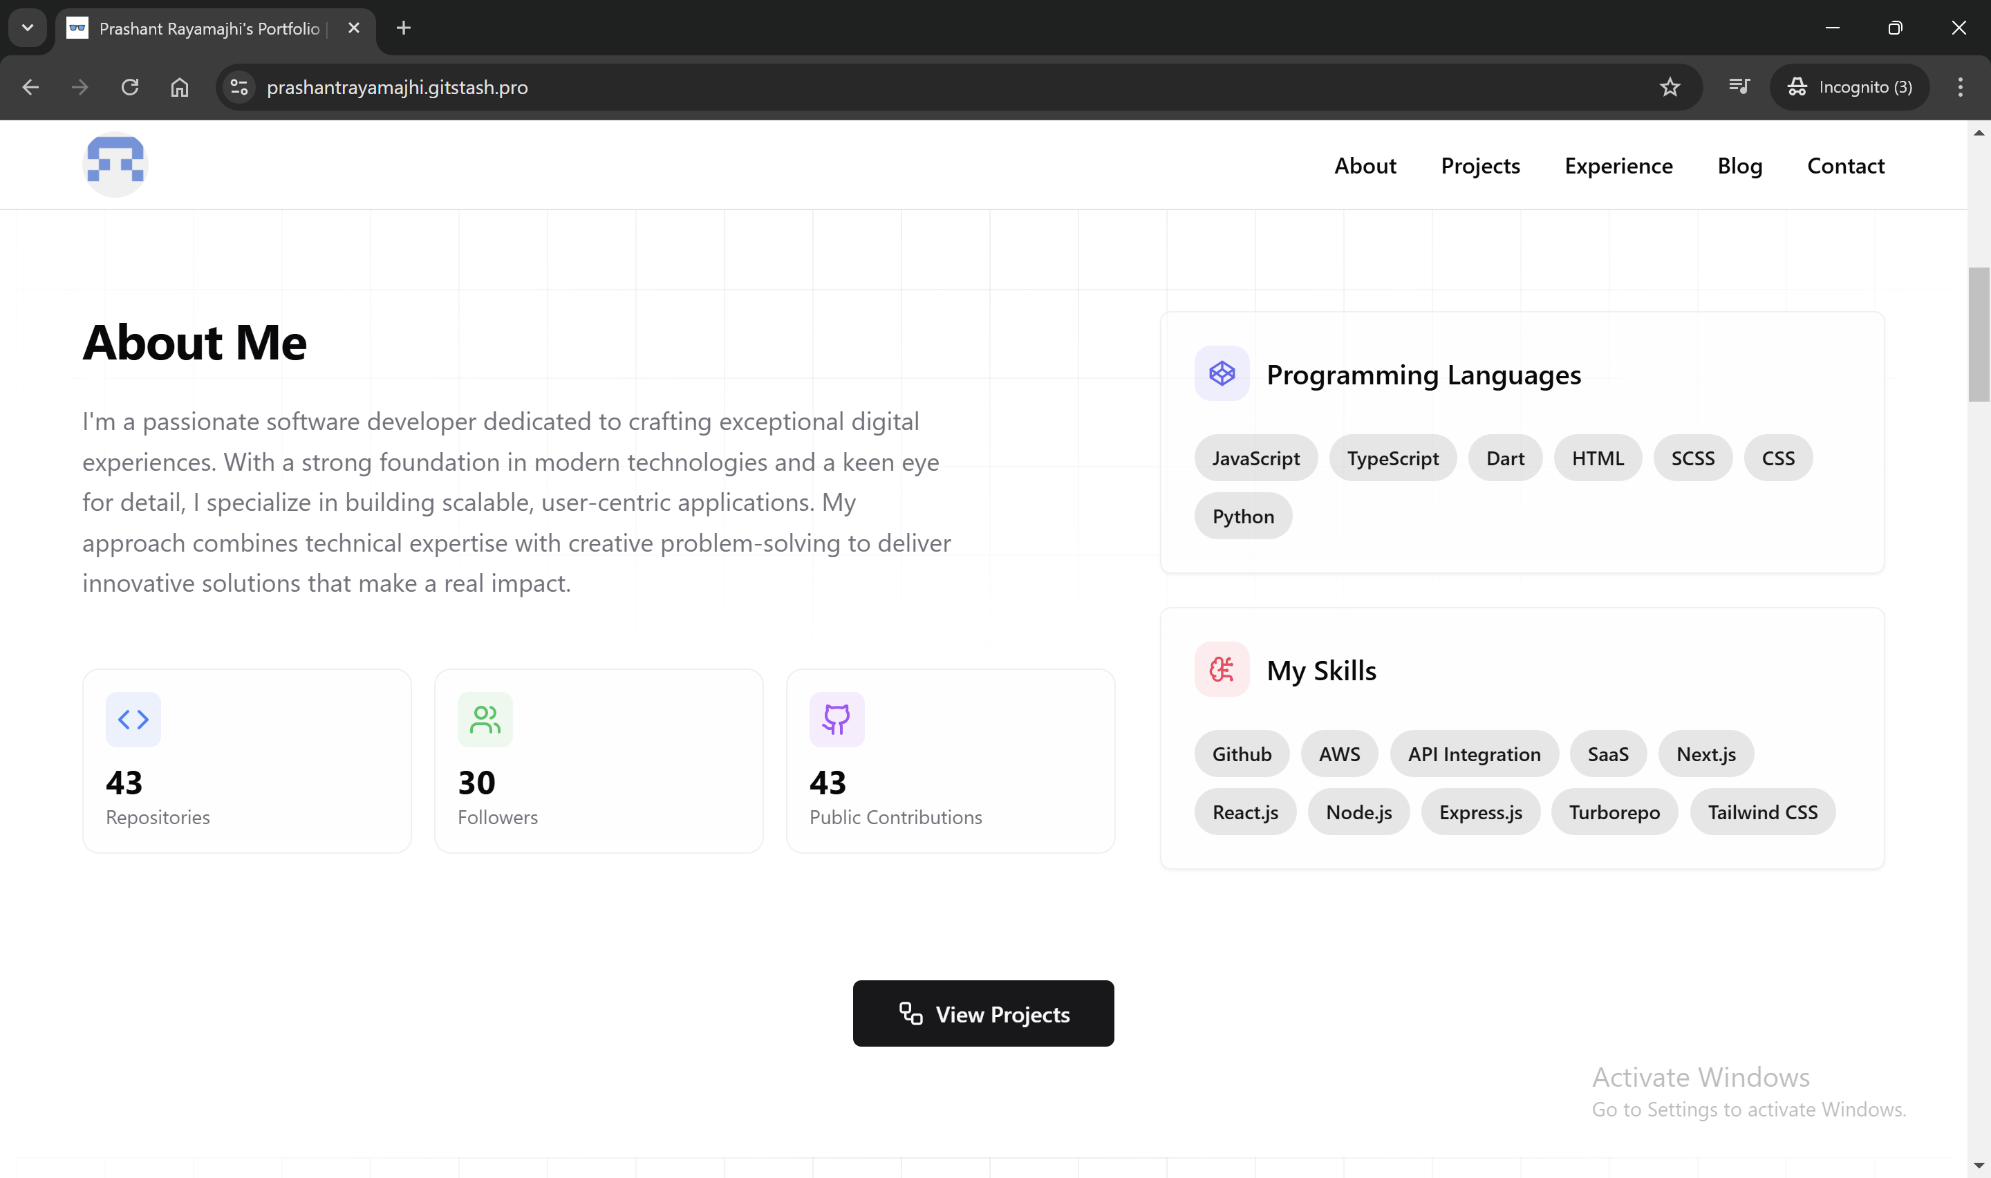
Task: Click the pixel-glasses site logo
Action: (x=115, y=165)
